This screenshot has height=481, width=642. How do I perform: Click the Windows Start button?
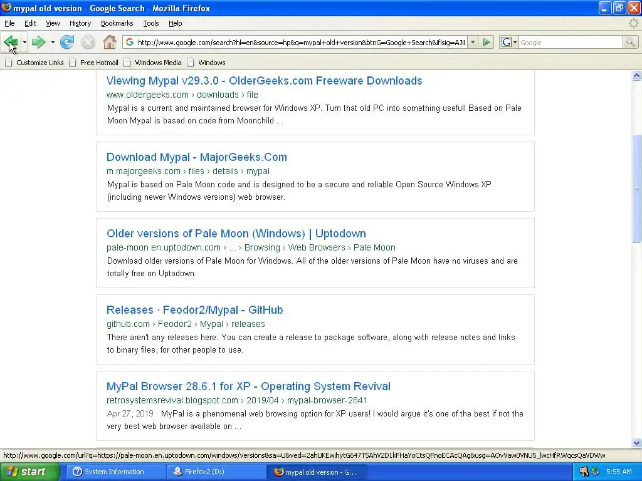(x=29, y=472)
